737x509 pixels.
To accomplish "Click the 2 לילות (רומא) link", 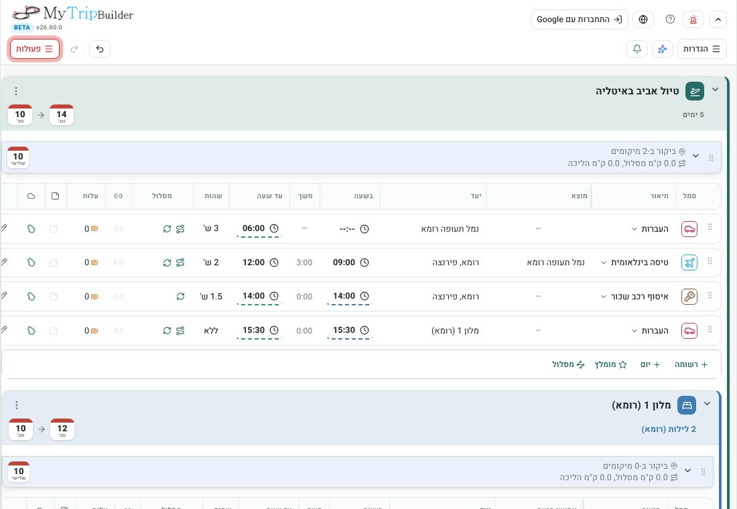I will pos(669,429).
